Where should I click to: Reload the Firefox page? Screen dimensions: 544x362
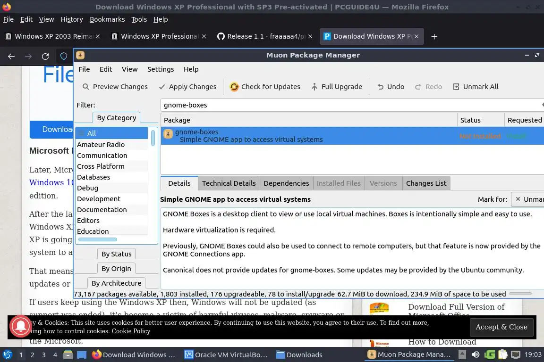(x=45, y=56)
